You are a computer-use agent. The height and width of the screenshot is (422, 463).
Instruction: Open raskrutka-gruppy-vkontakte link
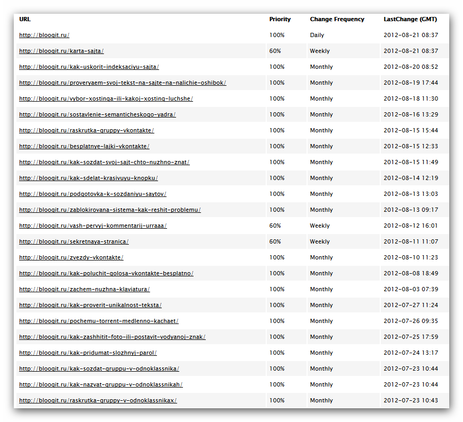[x=86, y=131]
